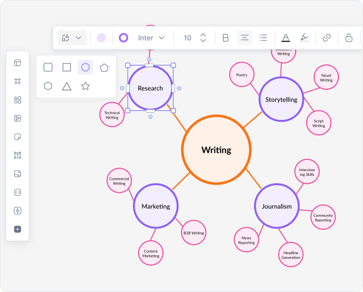Viewport: 363px width, 292px height.
Task: Select the Storytelling node
Action: coord(281,99)
